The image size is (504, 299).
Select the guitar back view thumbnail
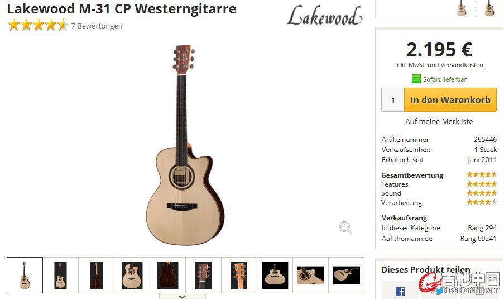96,275
